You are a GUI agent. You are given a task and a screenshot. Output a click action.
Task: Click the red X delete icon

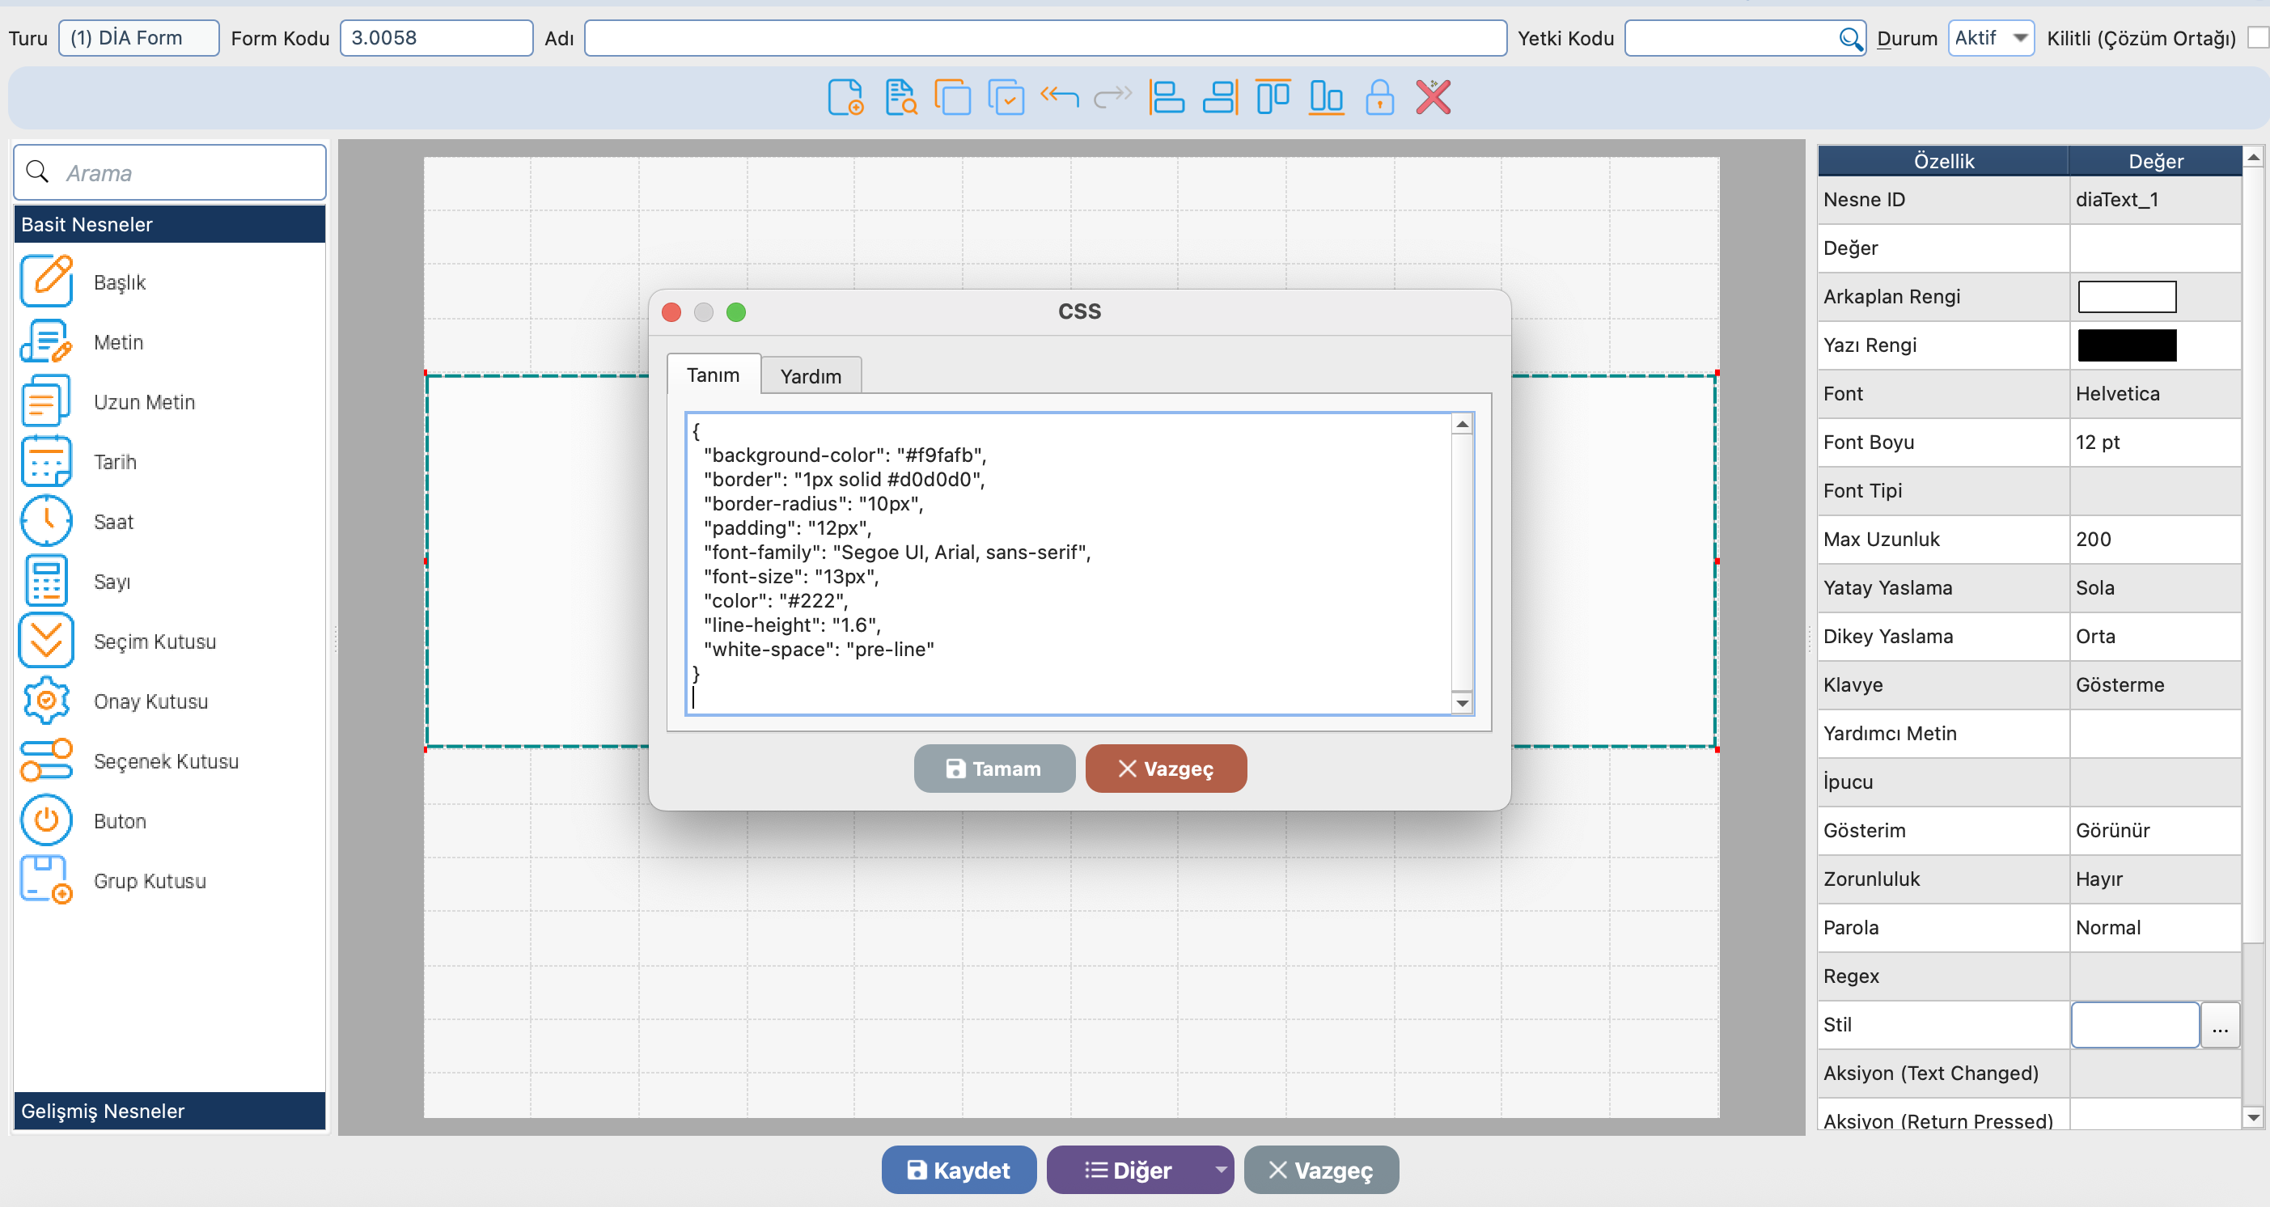point(1433,97)
